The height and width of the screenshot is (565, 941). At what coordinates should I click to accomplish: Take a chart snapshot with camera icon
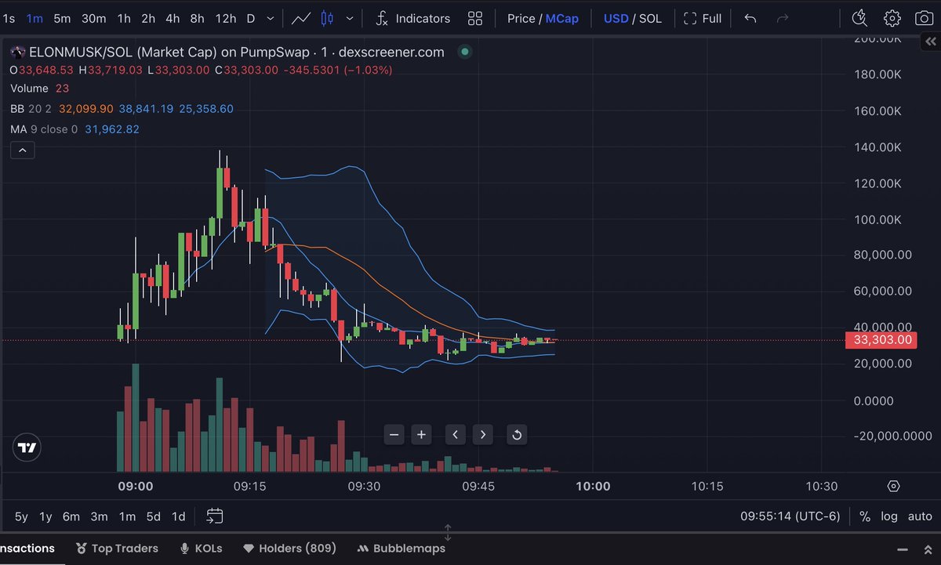[x=925, y=18]
